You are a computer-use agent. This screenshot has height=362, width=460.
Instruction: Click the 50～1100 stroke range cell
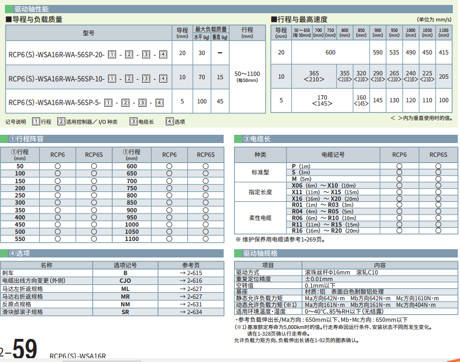coord(247,76)
